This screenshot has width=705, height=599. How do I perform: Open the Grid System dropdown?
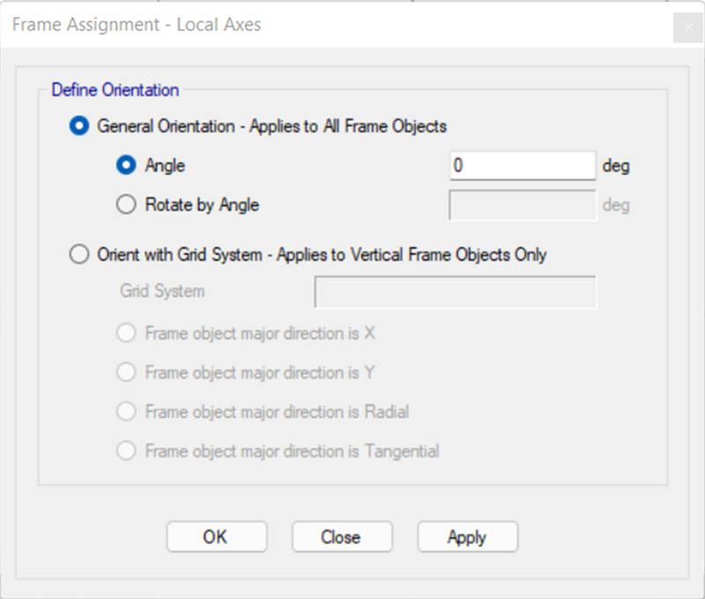click(x=455, y=292)
